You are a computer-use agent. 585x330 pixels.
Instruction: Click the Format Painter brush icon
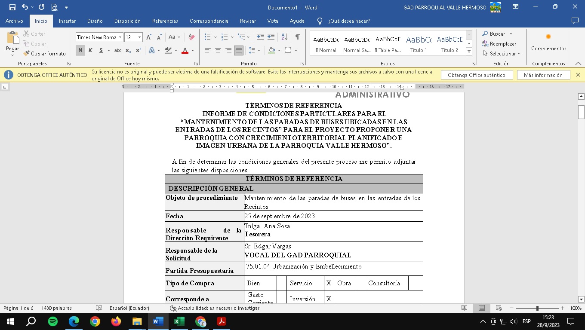point(27,54)
